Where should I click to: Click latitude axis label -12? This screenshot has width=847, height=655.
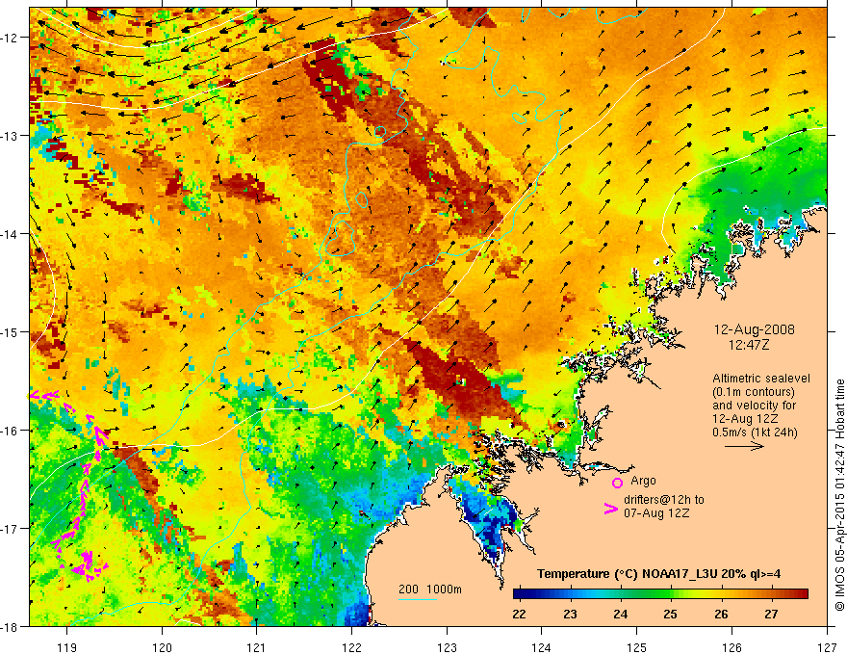coord(11,38)
